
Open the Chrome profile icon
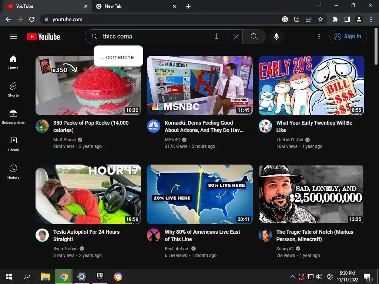tap(359, 19)
